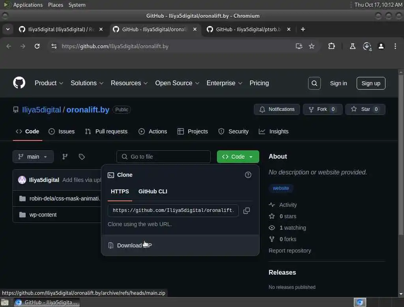The width and height of the screenshot is (404, 307).
Task: Copy clone URL with the copy icon
Action: coord(247,211)
